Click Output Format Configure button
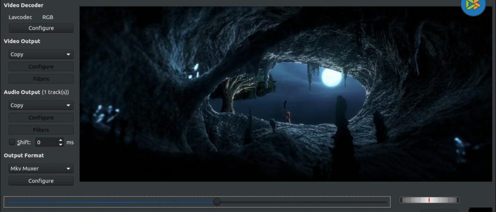496x212 pixels. (x=41, y=181)
